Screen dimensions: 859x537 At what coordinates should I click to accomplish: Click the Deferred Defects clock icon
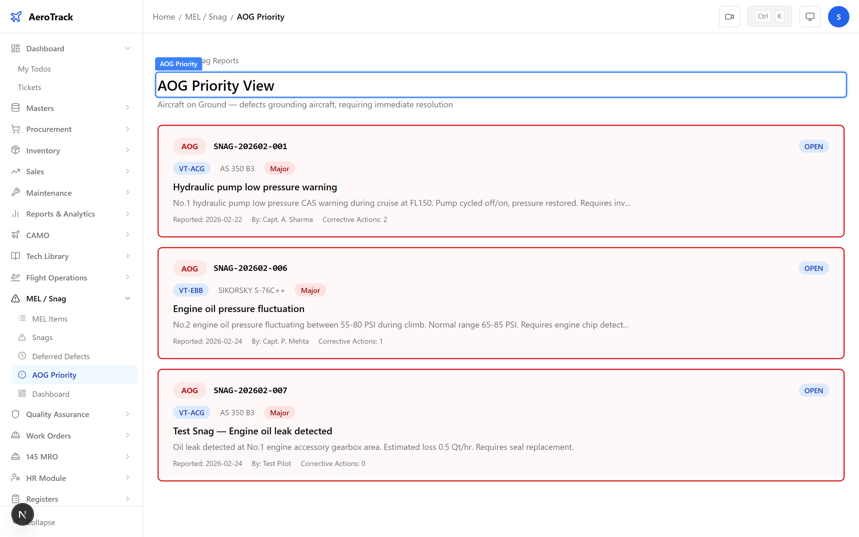pos(22,356)
